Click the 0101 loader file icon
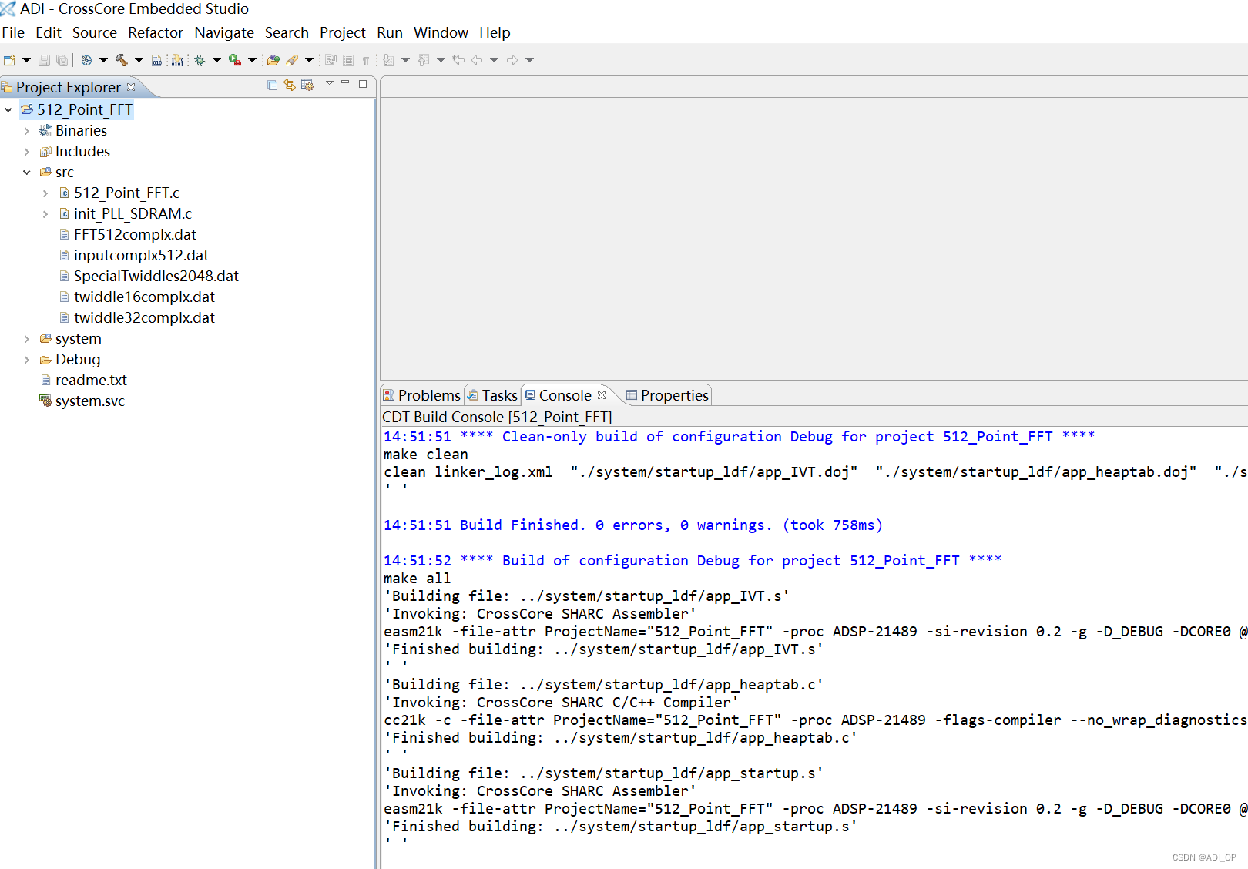 (x=178, y=60)
